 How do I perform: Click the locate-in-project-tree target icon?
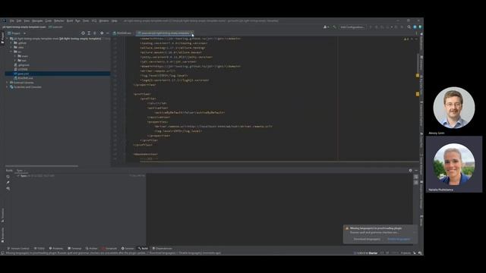[83, 33]
